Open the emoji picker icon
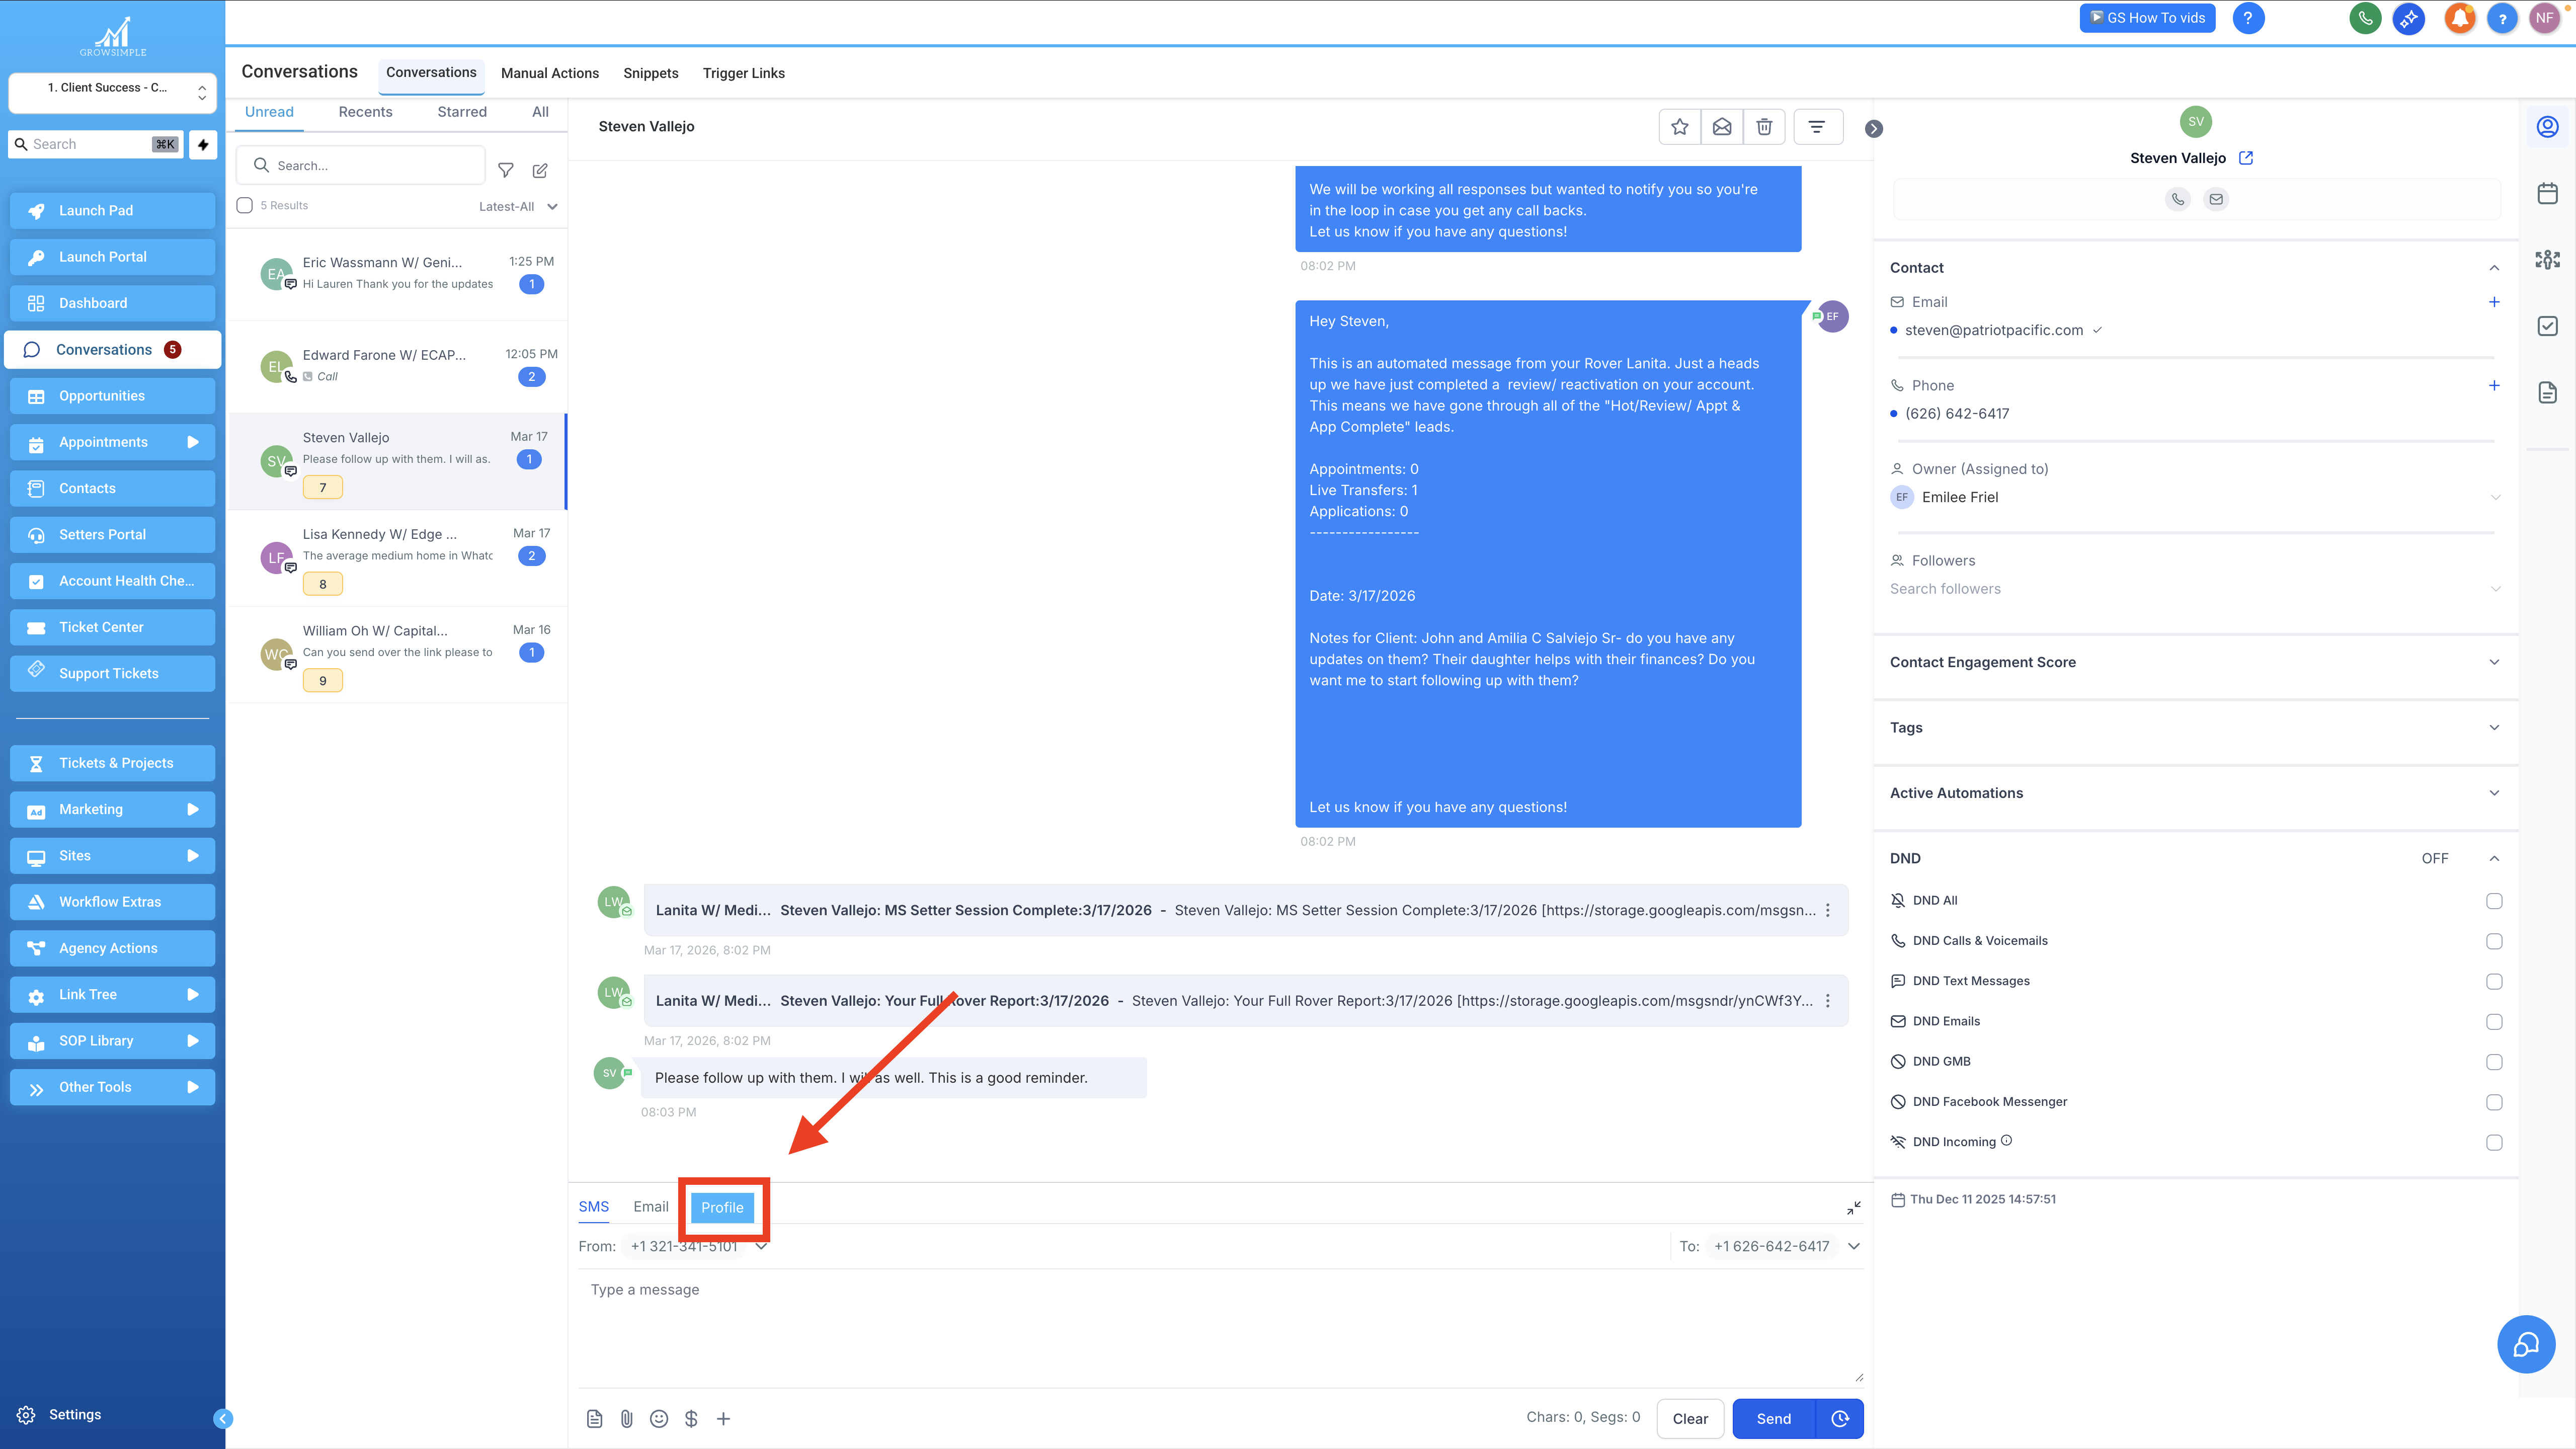The width and height of the screenshot is (2576, 1449). (x=659, y=1418)
